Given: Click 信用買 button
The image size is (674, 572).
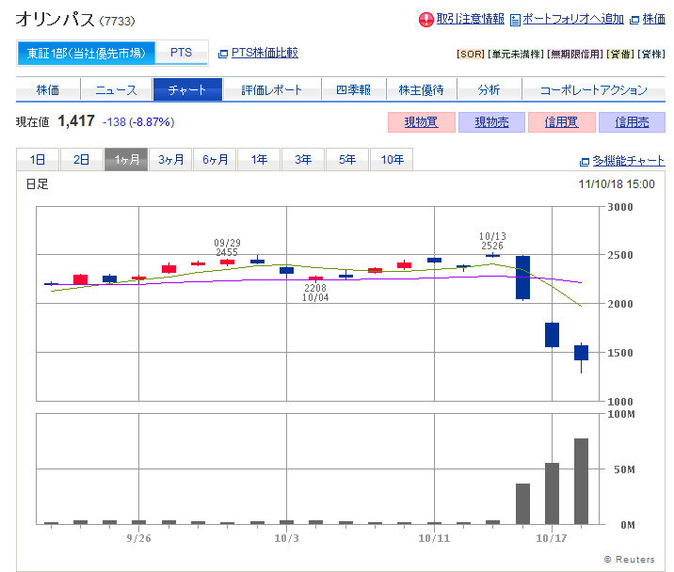Looking at the screenshot, I should (x=562, y=122).
